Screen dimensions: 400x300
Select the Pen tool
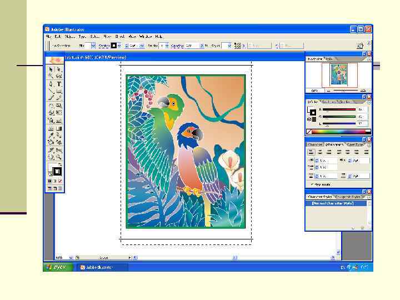pyautogui.click(x=51, y=84)
